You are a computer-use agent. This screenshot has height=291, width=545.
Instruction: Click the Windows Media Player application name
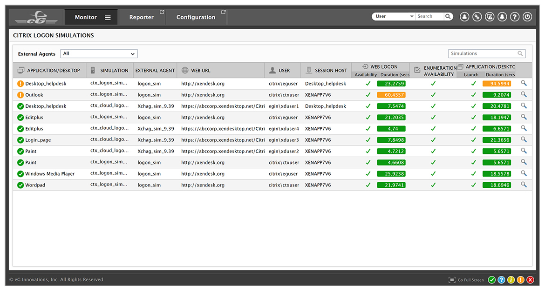click(x=50, y=174)
